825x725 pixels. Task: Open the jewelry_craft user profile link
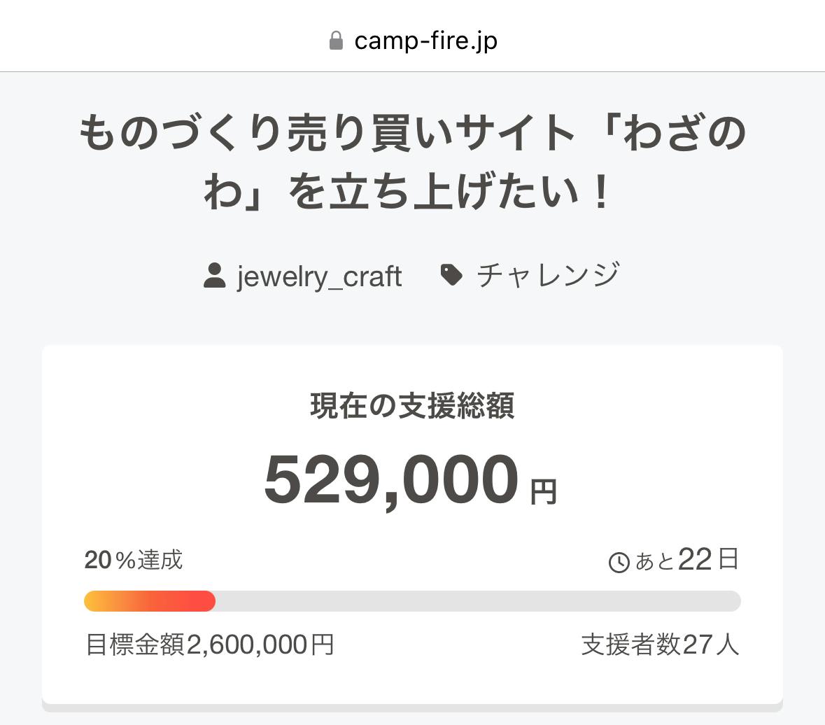[x=319, y=276]
